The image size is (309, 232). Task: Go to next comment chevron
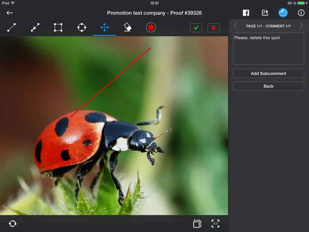click(x=301, y=26)
